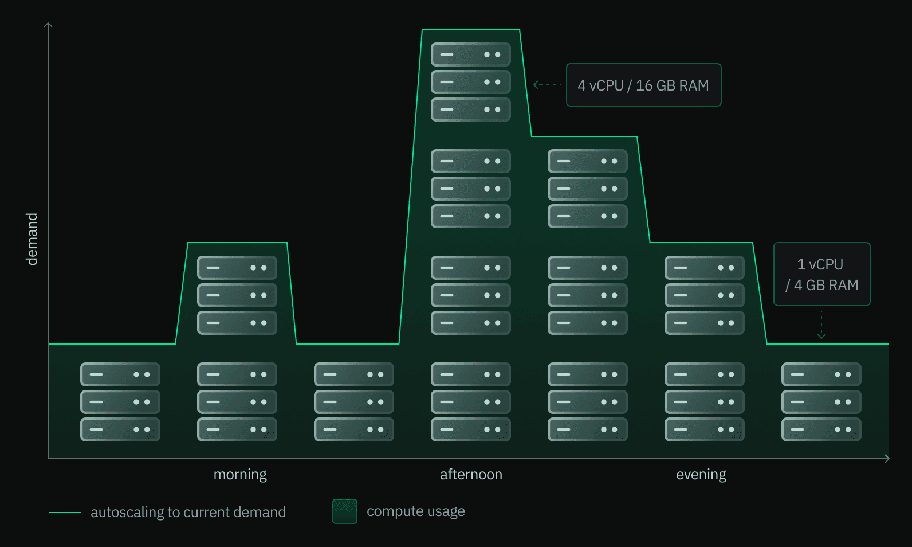Click the vertical demand axis label
This screenshot has width=912, height=547.
tap(32, 239)
